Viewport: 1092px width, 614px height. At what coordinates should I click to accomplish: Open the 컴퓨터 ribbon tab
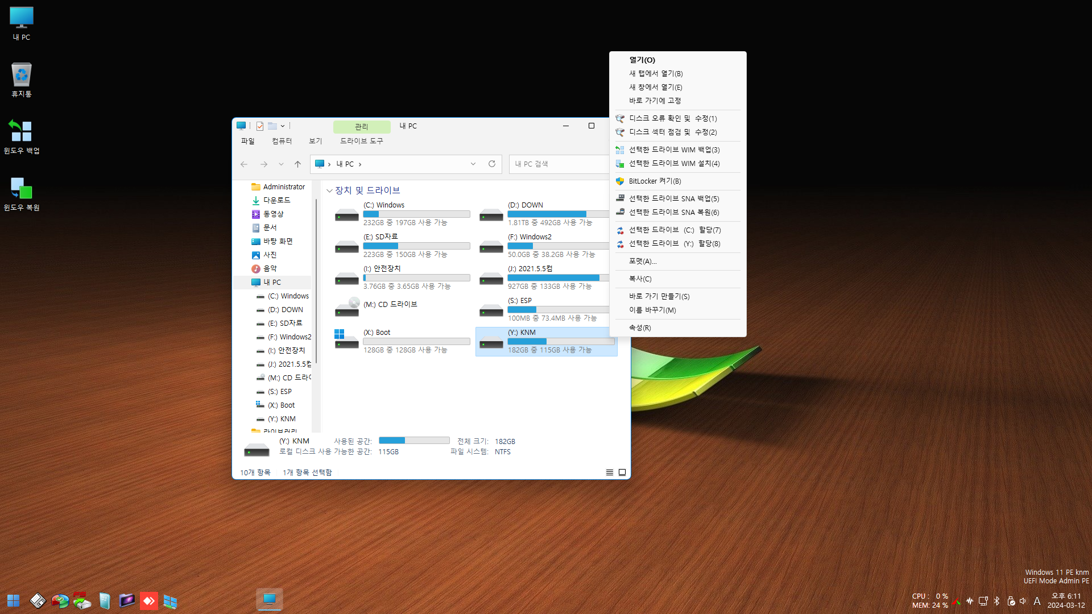click(x=282, y=141)
